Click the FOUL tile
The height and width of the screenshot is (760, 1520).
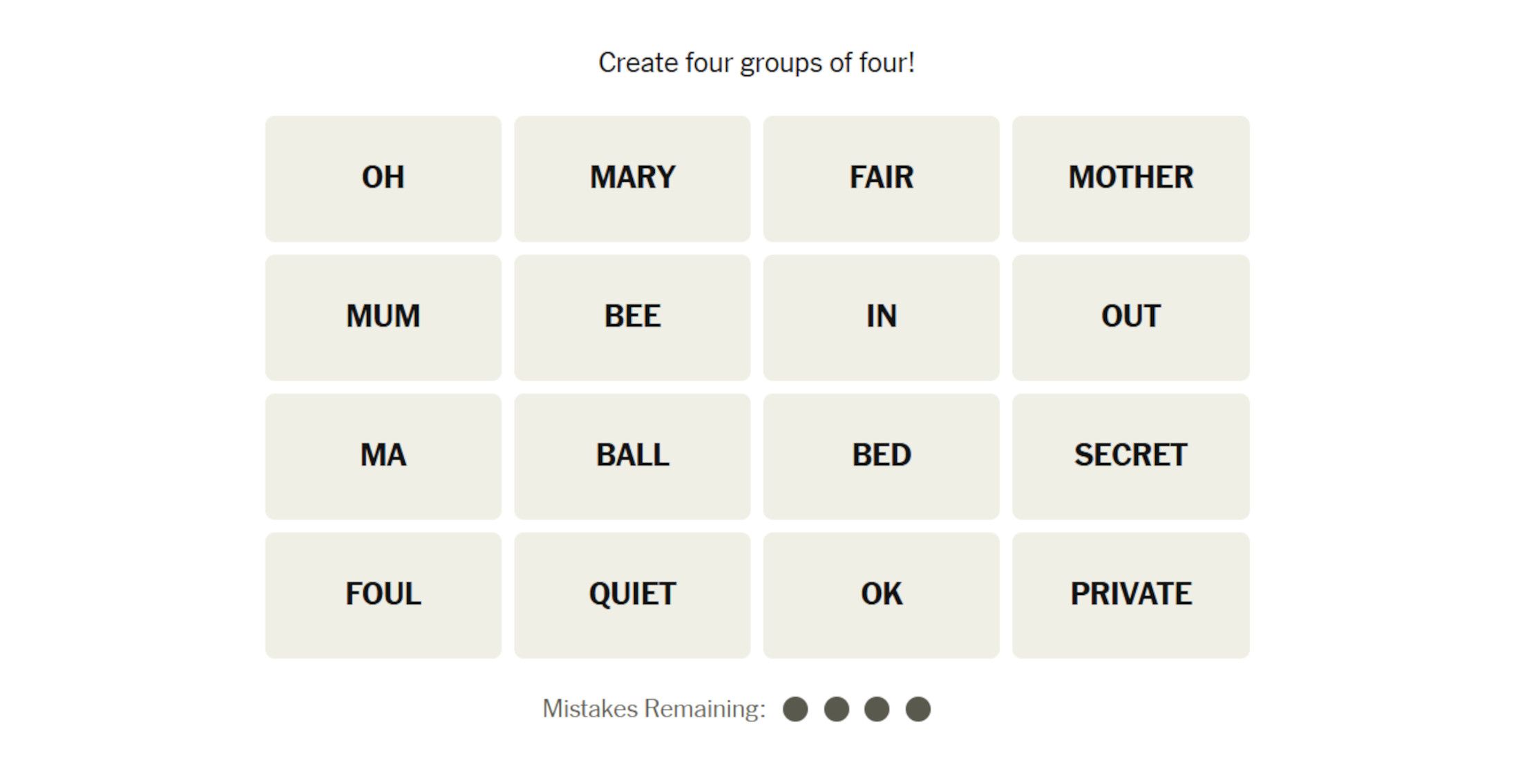click(x=383, y=595)
